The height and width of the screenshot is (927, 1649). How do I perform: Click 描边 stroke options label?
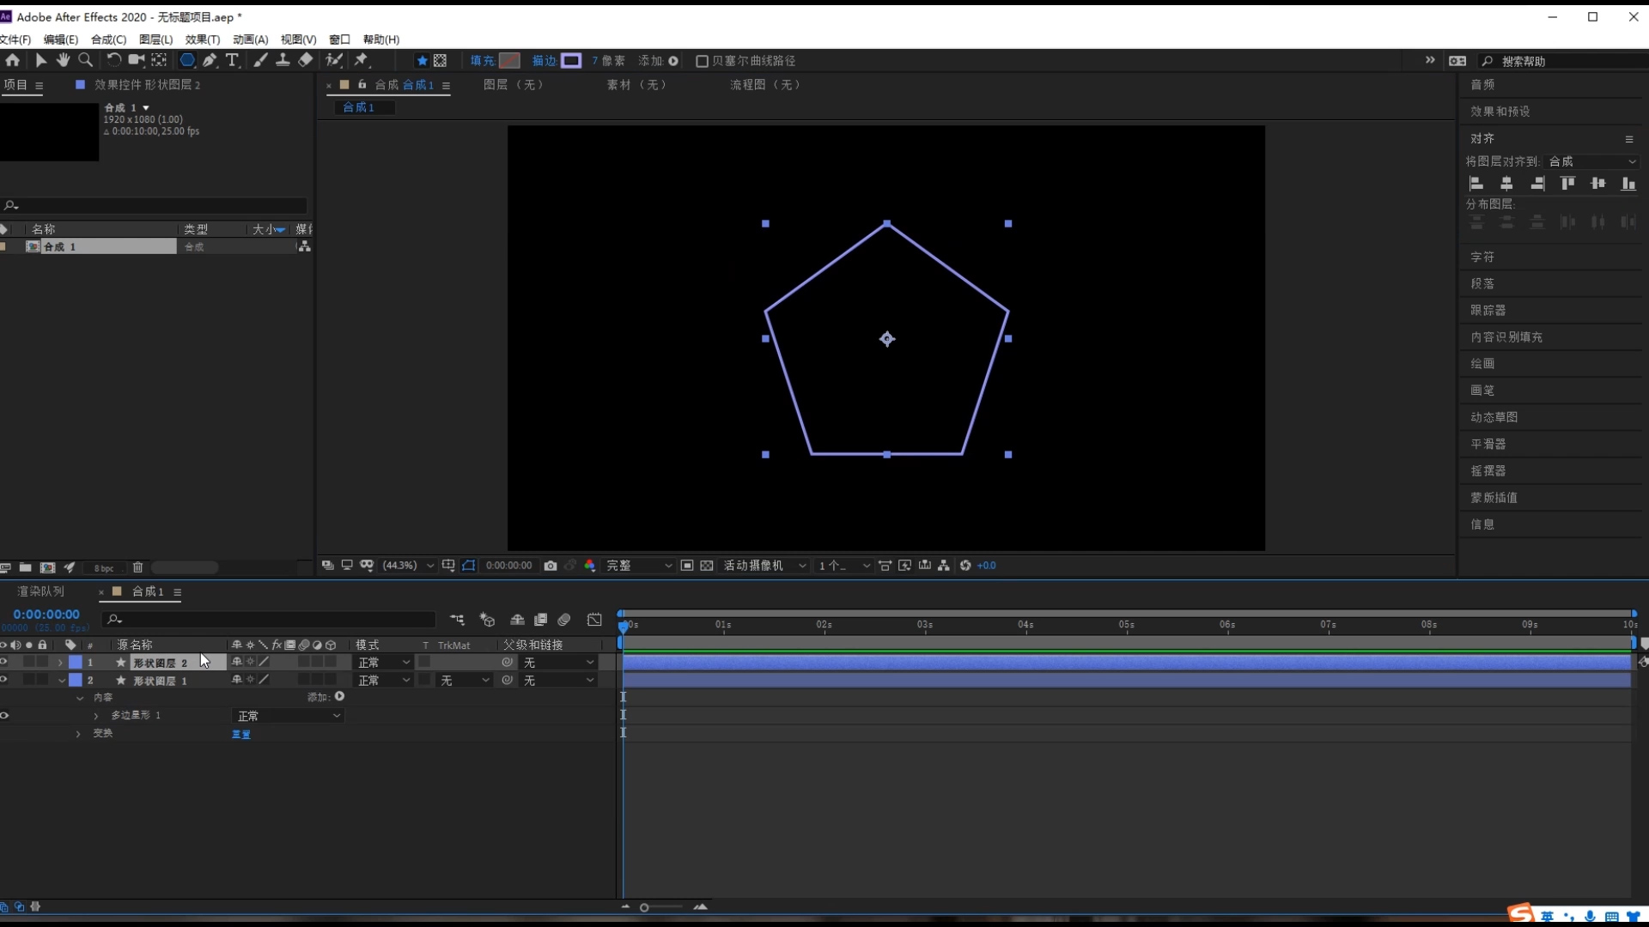click(x=544, y=61)
